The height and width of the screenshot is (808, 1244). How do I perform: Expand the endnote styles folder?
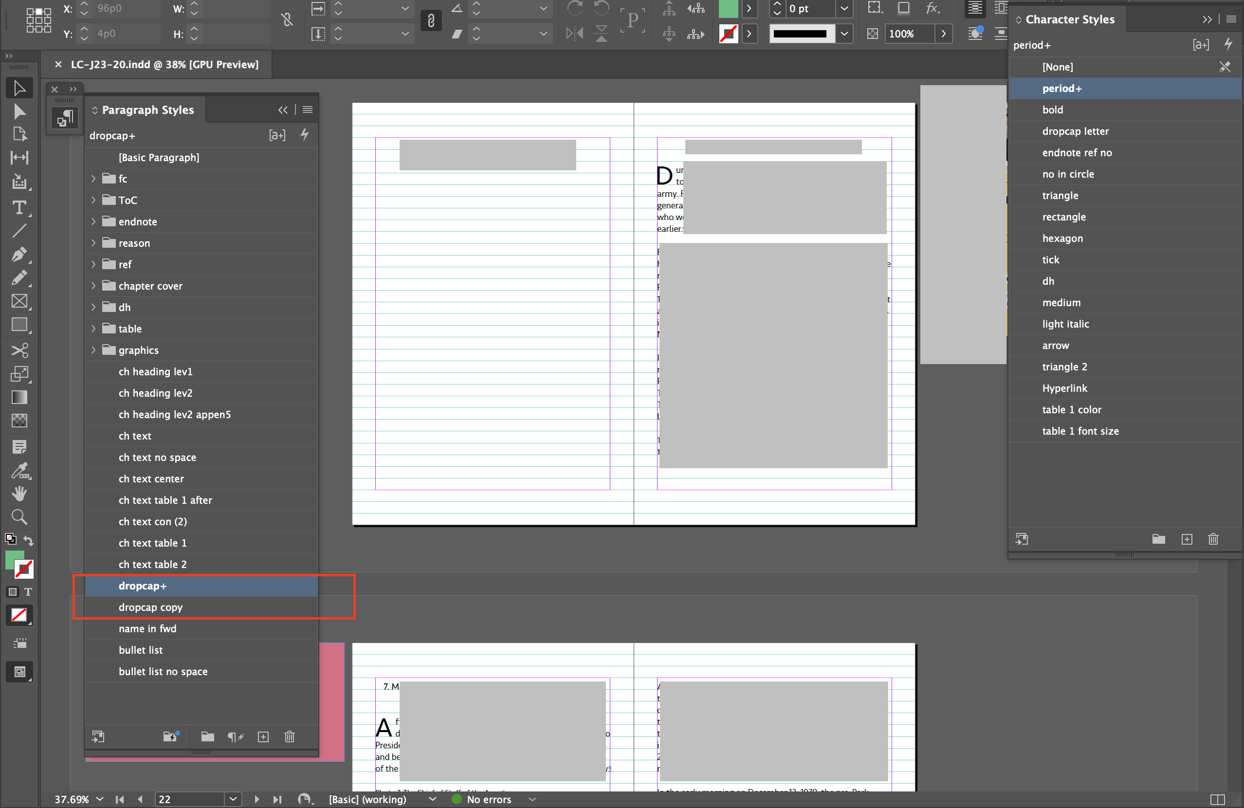pos(93,221)
